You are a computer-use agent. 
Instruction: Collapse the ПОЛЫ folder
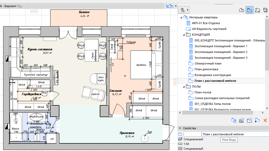pos(184,87)
